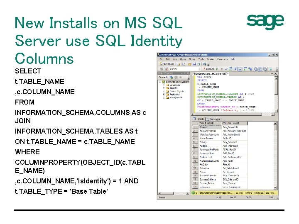The height and width of the screenshot is (224, 299).
Task: Open the Community menu
Action: [x=222, y=59]
